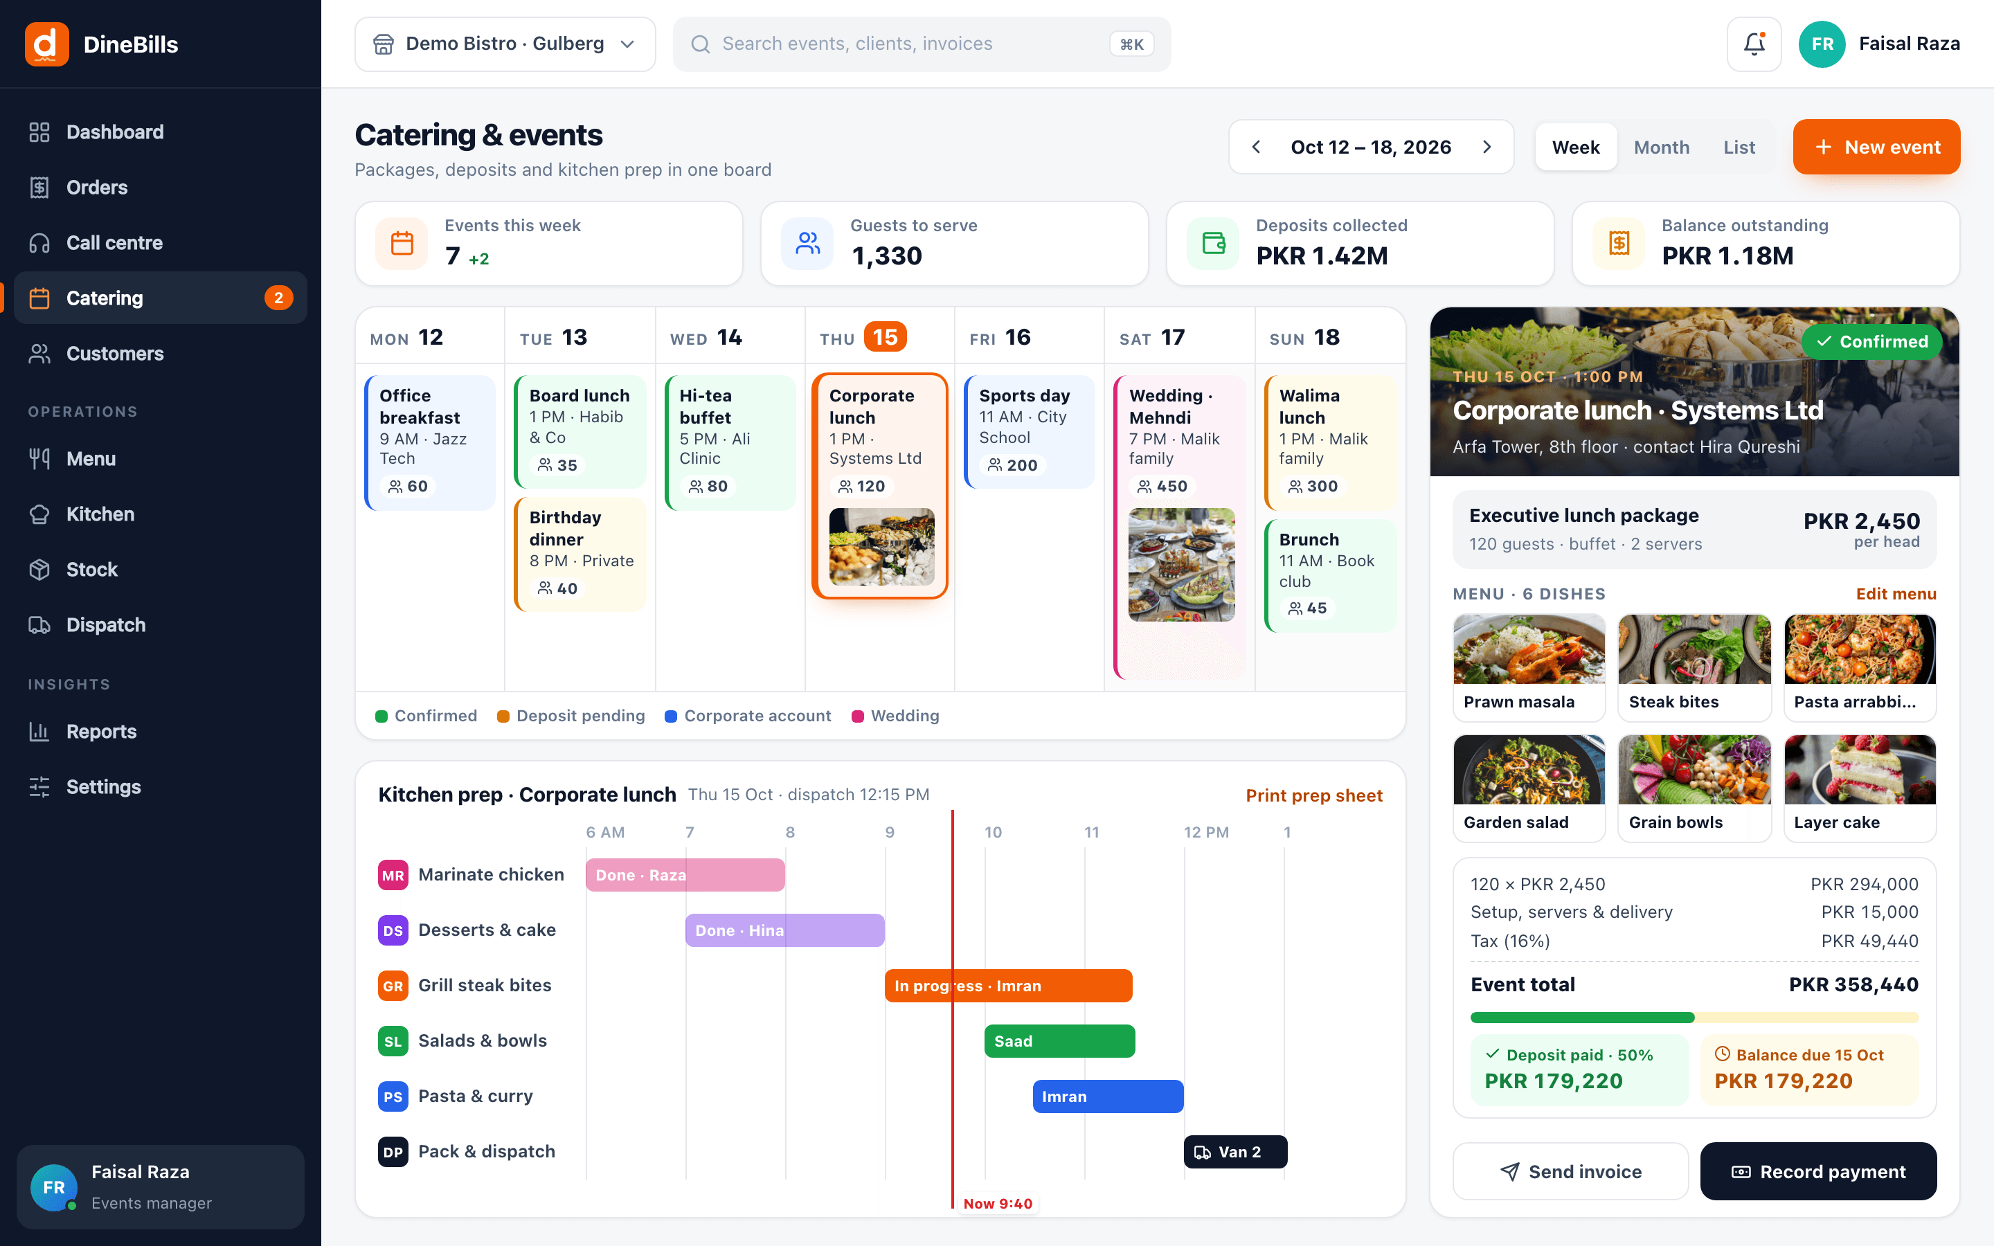Screen dimensions: 1994x1246
Task: Click the Send invoice button
Action: point(1570,1171)
